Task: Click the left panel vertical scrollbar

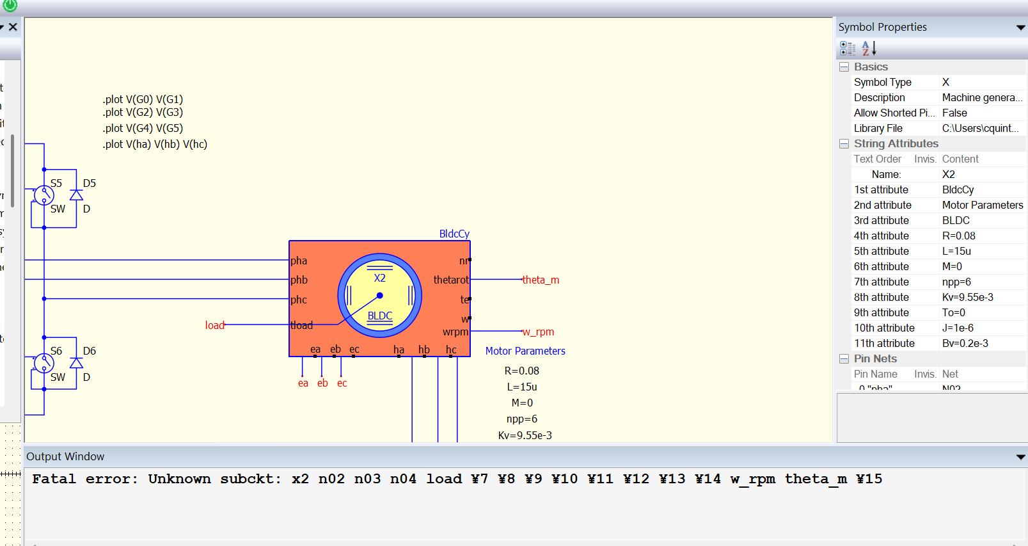Action: [x=12, y=170]
